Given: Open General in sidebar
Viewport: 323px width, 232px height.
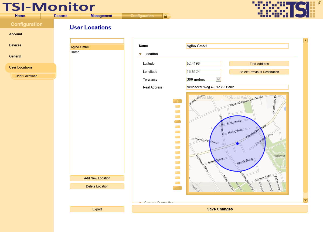Looking at the screenshot, I should click(15, 56).
